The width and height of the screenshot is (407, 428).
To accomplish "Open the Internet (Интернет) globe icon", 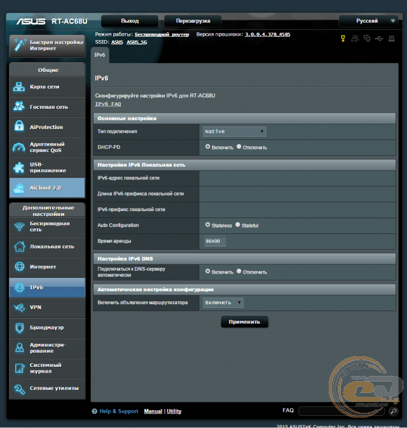I will click(x=19, y=266).
